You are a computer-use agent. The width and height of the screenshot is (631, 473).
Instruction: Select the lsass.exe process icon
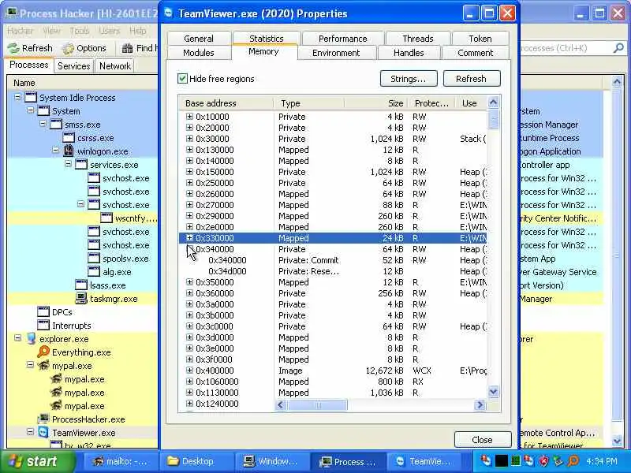pos(81,285)
